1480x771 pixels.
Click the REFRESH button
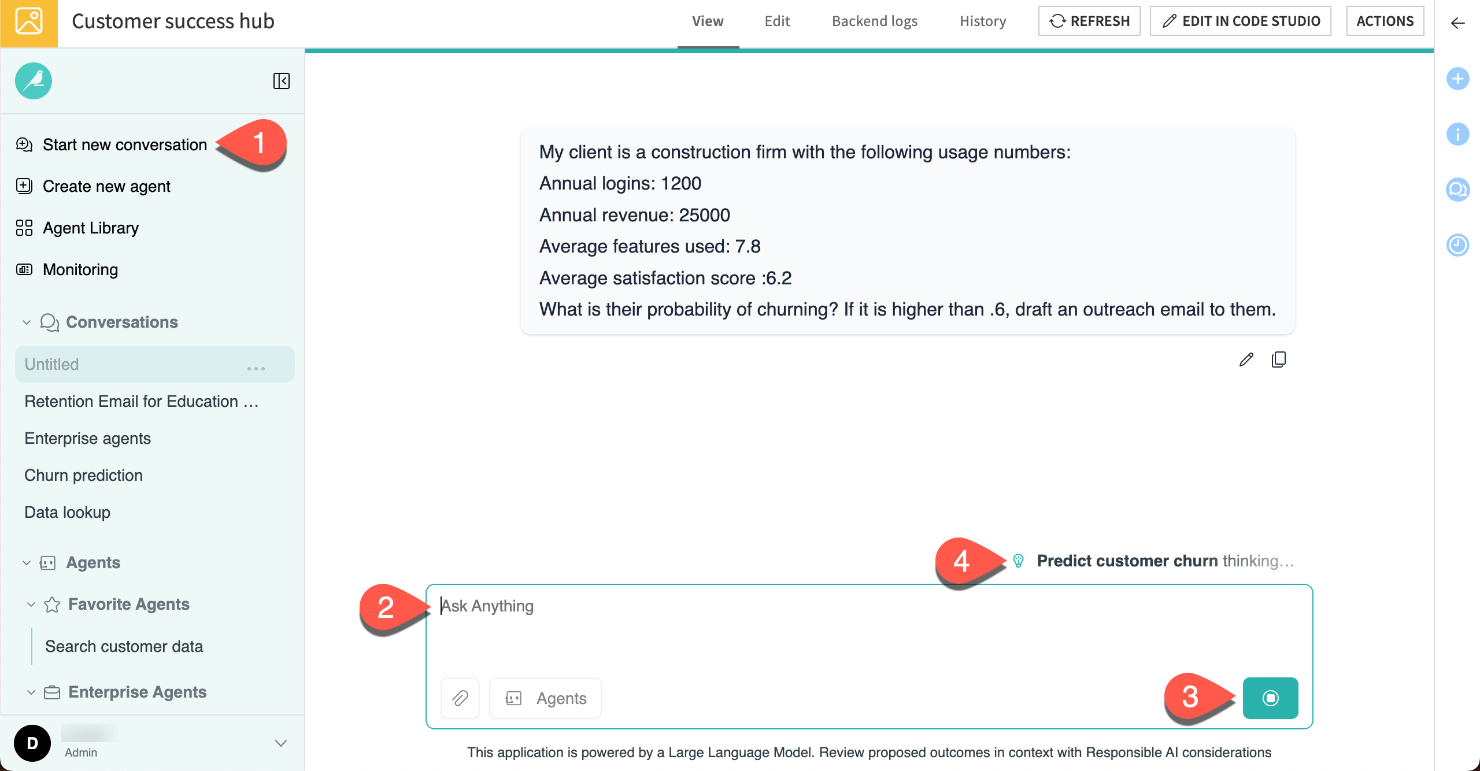pyautogui.click(x=1089, y=21)
